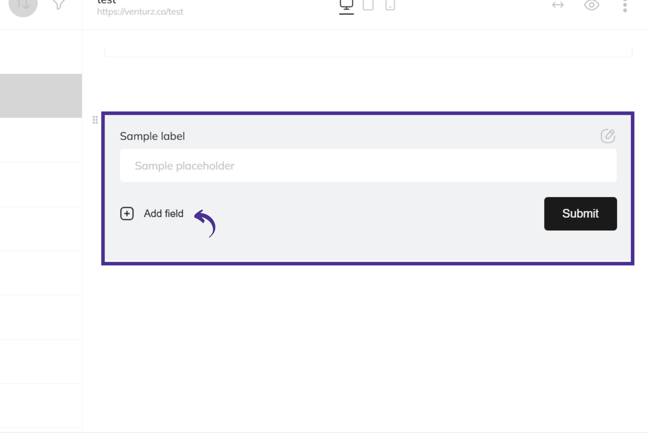Click the circular sort arrows icon
The image size is (649, 433).
pyautogui.click(x=23, y=5)
